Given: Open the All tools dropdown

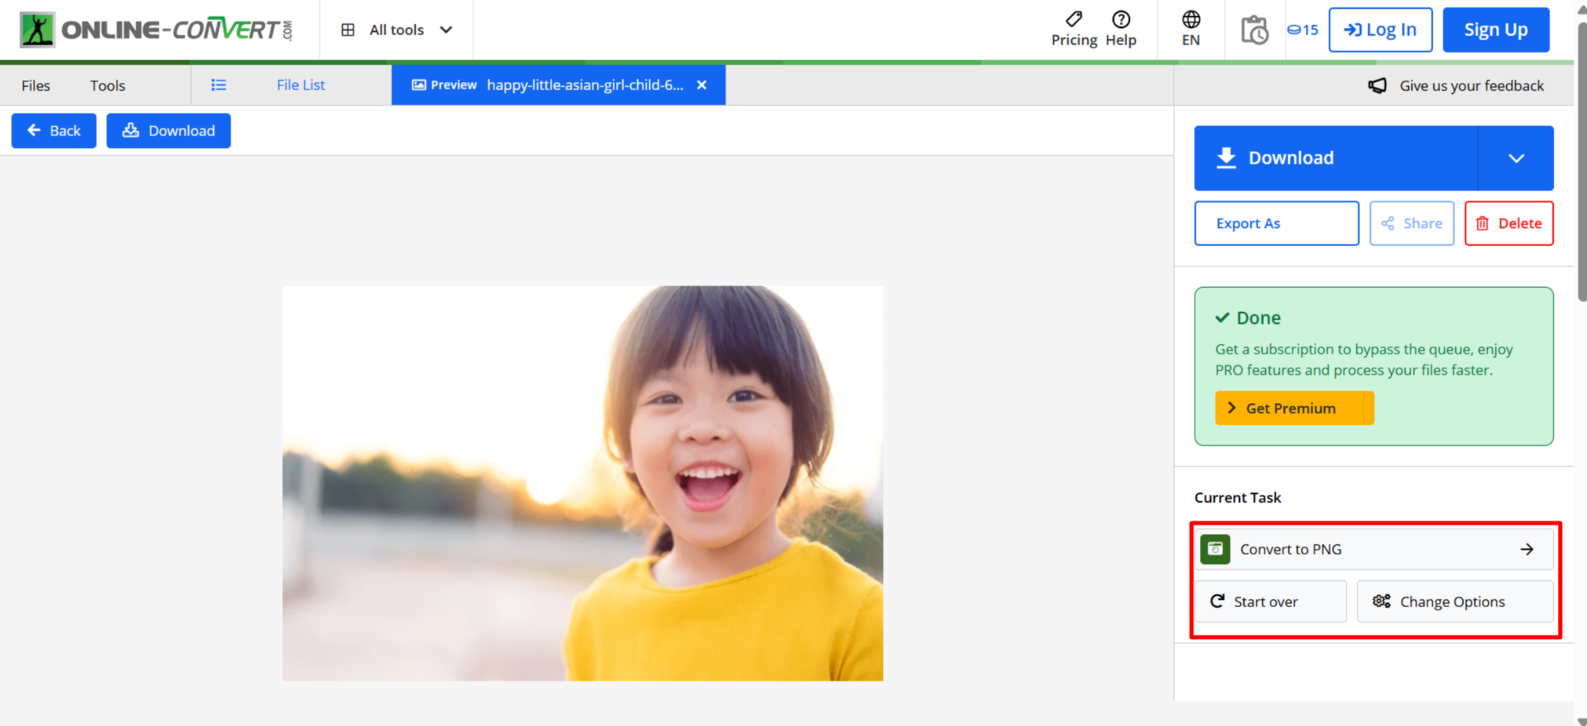Looking at the screenshot, I should pyautogui.click(x=397, y=29).
